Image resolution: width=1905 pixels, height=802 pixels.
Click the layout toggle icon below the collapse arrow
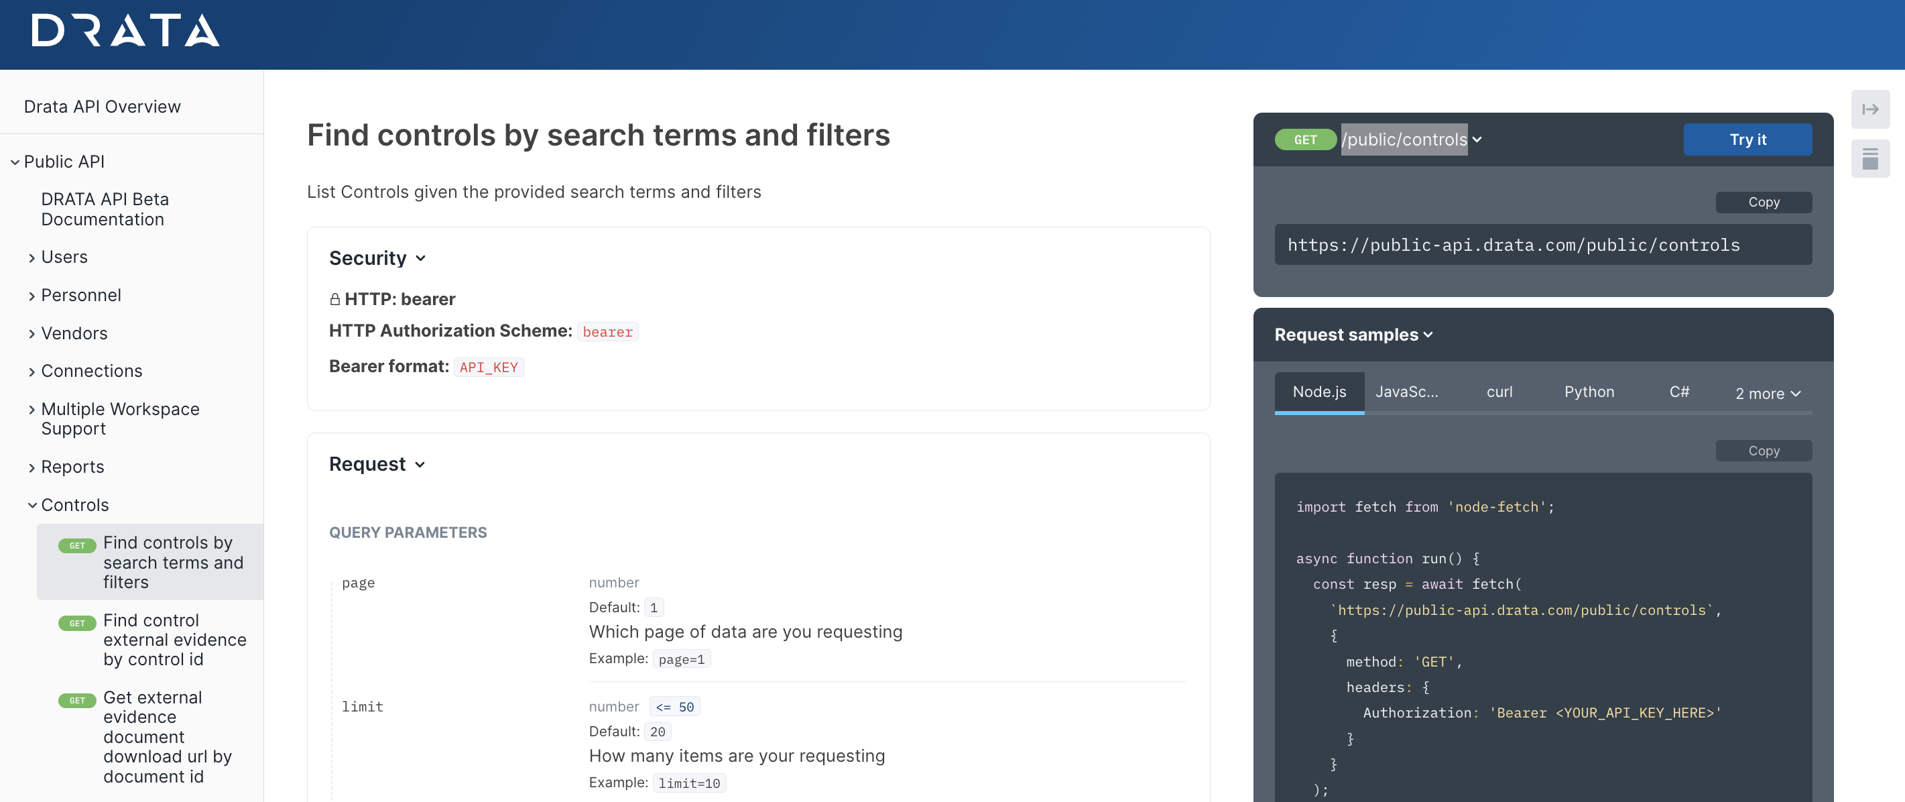(x=1869, y=158)
